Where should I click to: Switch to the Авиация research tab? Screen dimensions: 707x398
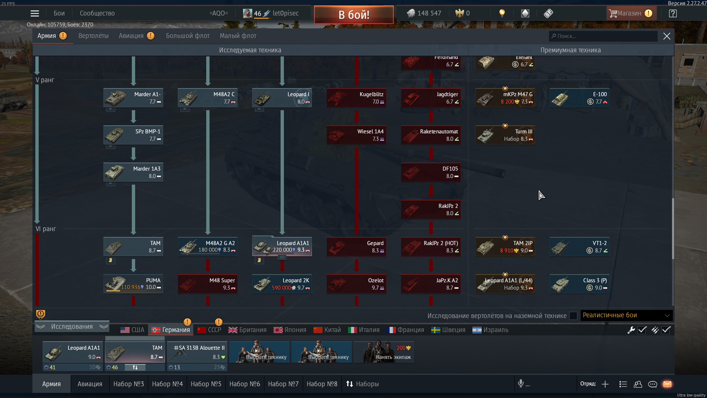click(x=131, y=36)
